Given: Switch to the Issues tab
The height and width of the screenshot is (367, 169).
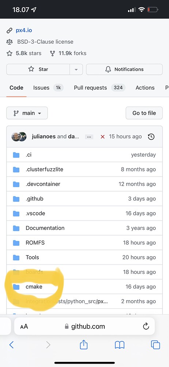Looking at the screenshot, I should 48,88.
